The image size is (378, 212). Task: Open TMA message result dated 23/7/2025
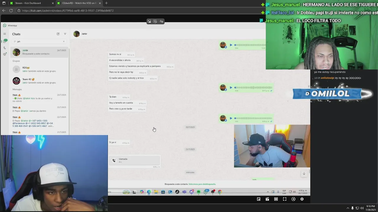pyautogui.click(x=39, y=99)
